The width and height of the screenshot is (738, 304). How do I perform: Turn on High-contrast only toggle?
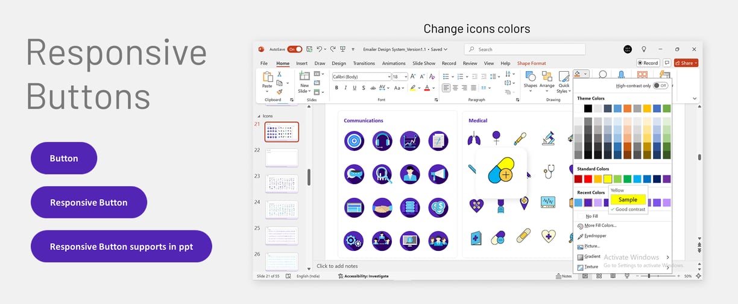point(660,86)
